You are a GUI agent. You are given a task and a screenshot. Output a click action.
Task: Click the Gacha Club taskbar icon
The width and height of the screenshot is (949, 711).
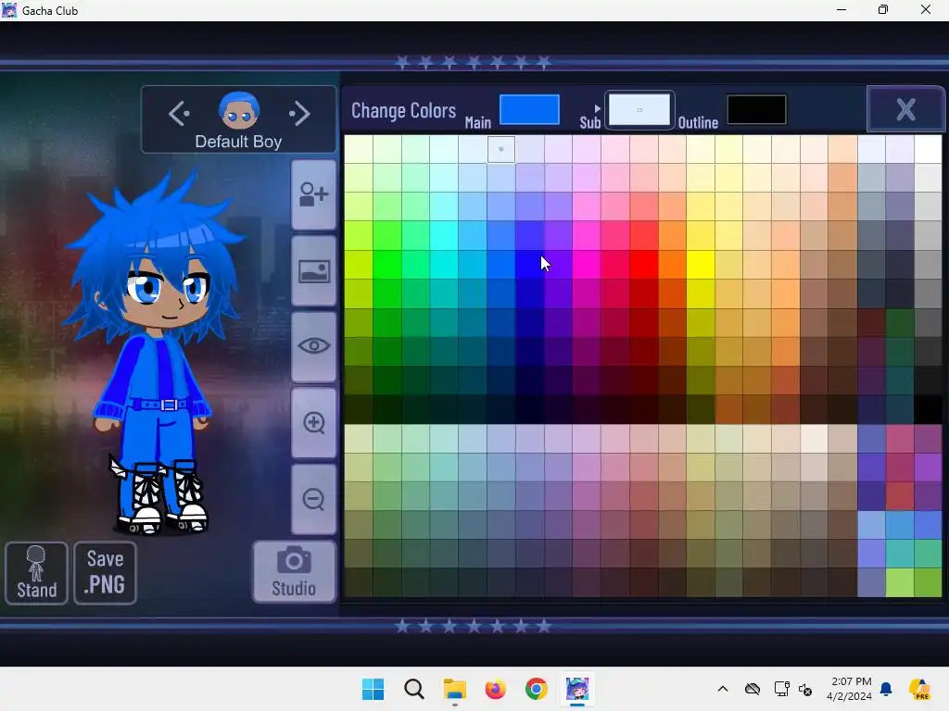tap(576, 689)
